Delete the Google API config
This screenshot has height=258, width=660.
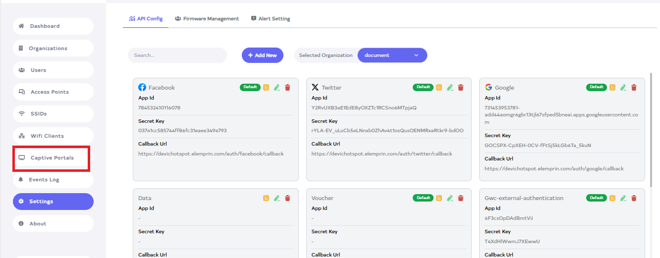pyautogui.click(x=634, y=88)
